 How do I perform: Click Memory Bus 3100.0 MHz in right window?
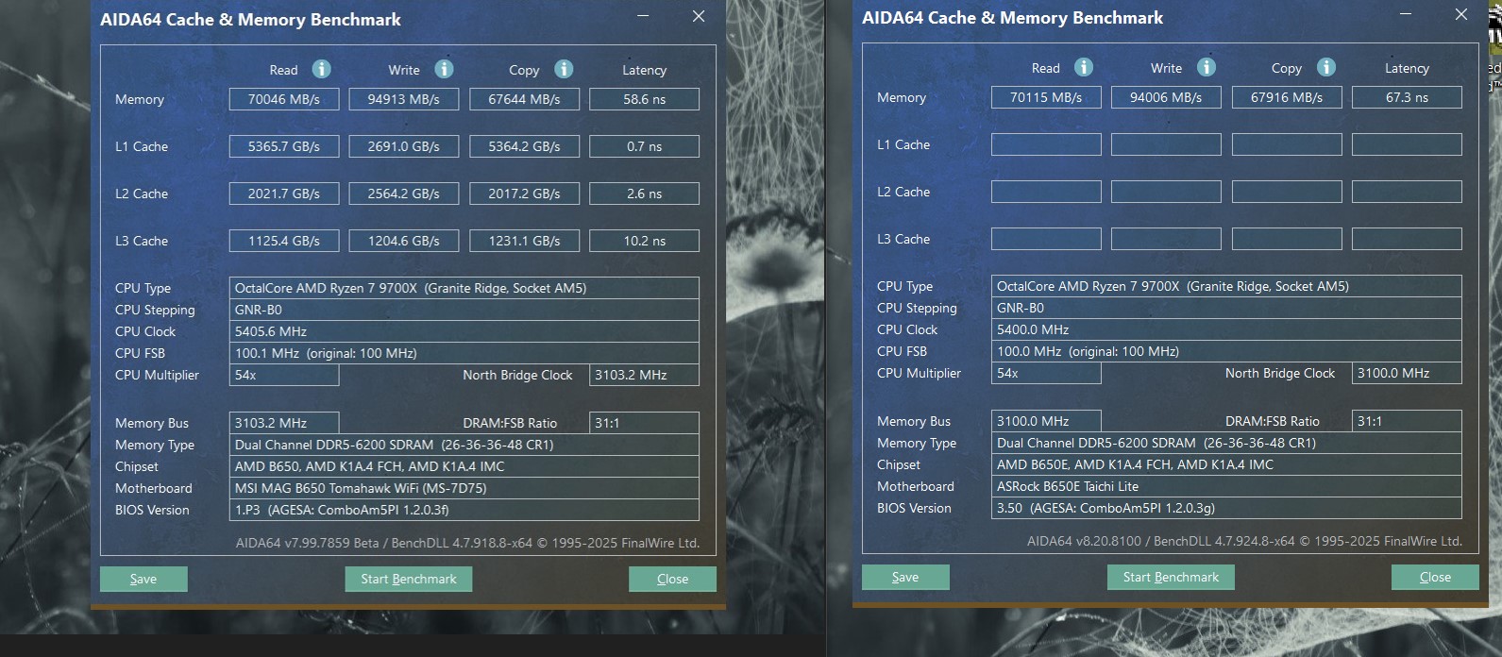tap(1046, 421)
